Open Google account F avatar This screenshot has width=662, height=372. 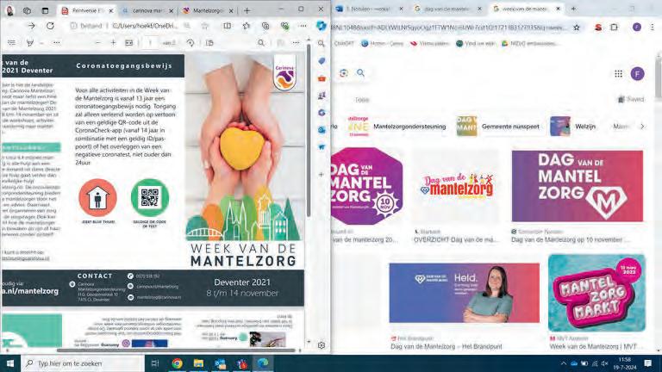[638, 74]
